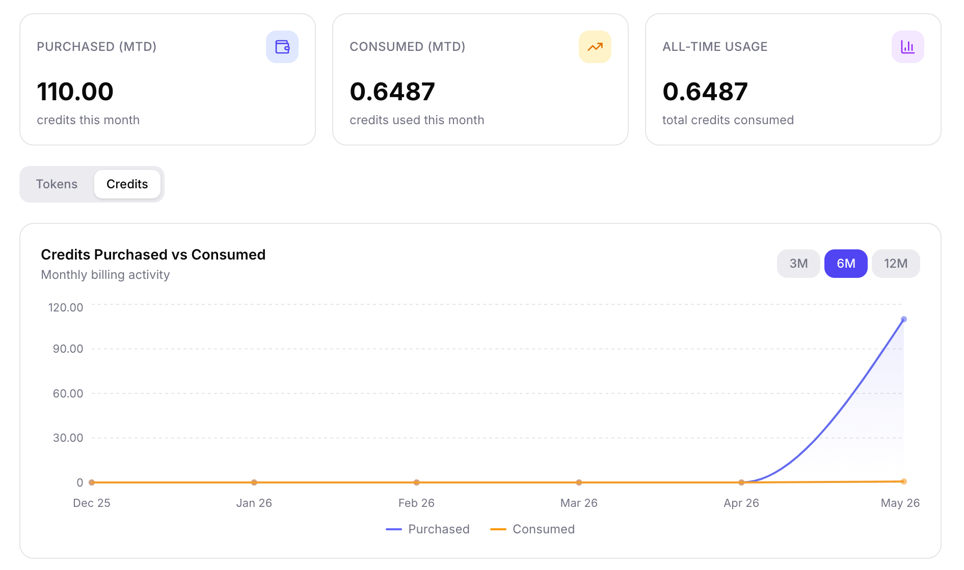This screenshot has width=964, height=570.
Task: Click the 'Dec 25' x-axis label
Action: point(92,503)
